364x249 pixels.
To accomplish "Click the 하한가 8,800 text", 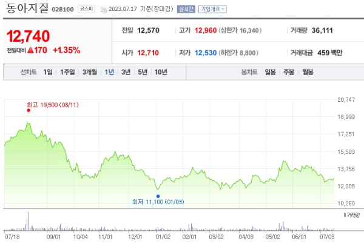I will pyautogui.click(x=238, y=53).
